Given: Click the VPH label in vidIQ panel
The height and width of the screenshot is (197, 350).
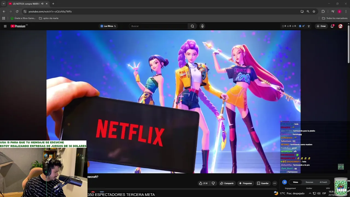Looking at the screenshot, I should (x=328, y=188).
